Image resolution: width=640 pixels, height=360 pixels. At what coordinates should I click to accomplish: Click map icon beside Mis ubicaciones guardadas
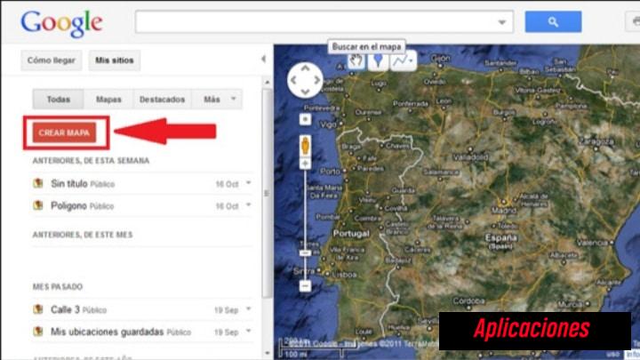38,331
